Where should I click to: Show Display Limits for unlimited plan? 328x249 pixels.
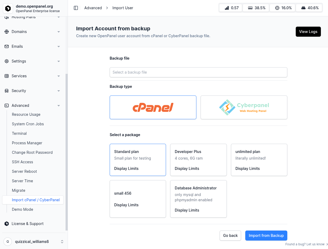248,169
